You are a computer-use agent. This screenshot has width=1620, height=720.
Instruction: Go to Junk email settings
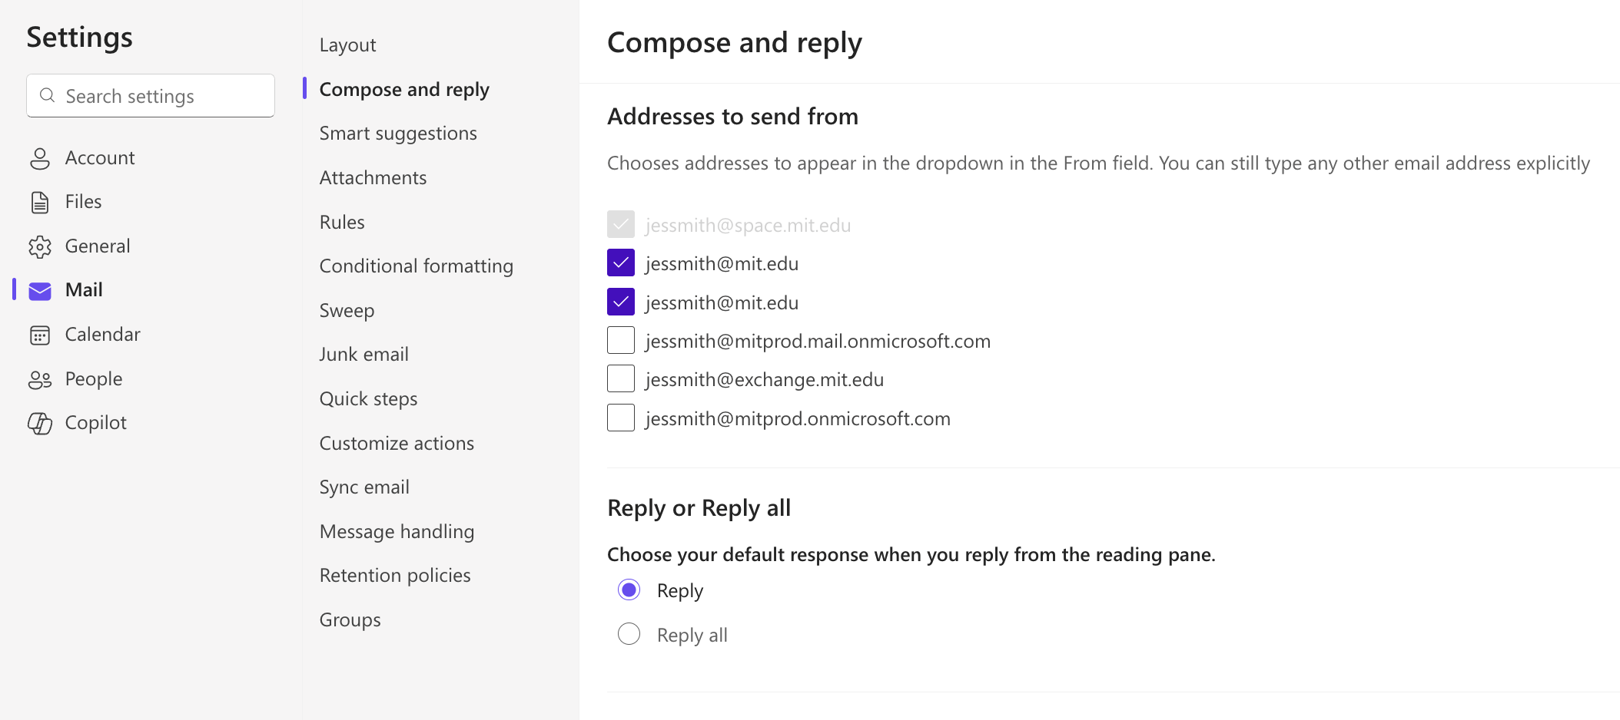pos(364,355)
